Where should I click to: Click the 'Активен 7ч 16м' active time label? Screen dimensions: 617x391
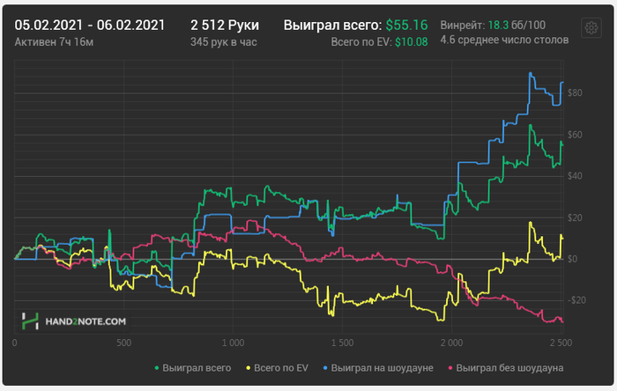click(54, 42)
